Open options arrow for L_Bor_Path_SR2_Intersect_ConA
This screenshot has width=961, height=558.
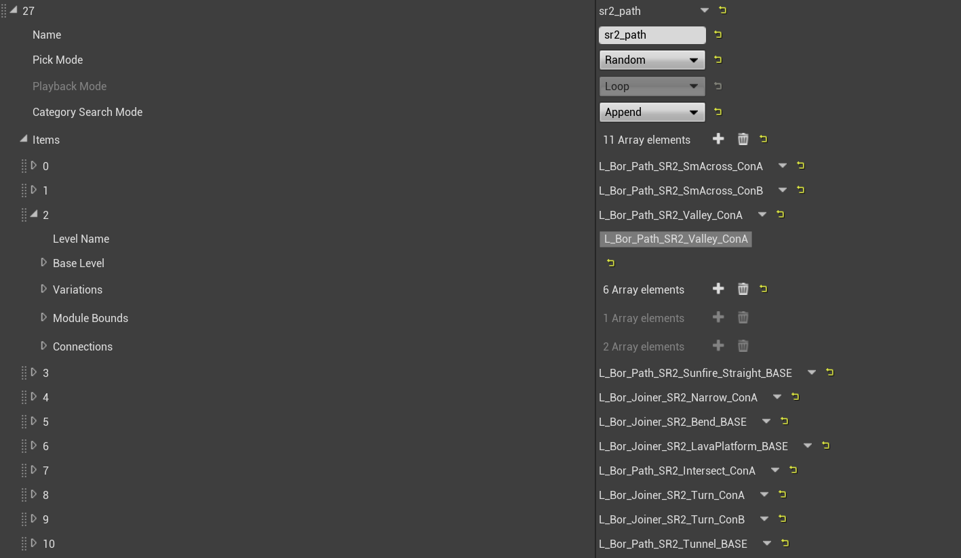775,470
